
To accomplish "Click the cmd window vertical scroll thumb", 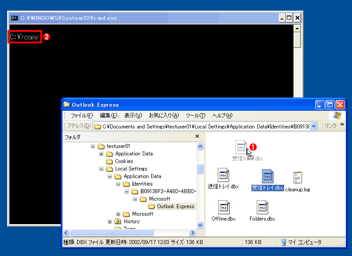I will tap(297, 40).
